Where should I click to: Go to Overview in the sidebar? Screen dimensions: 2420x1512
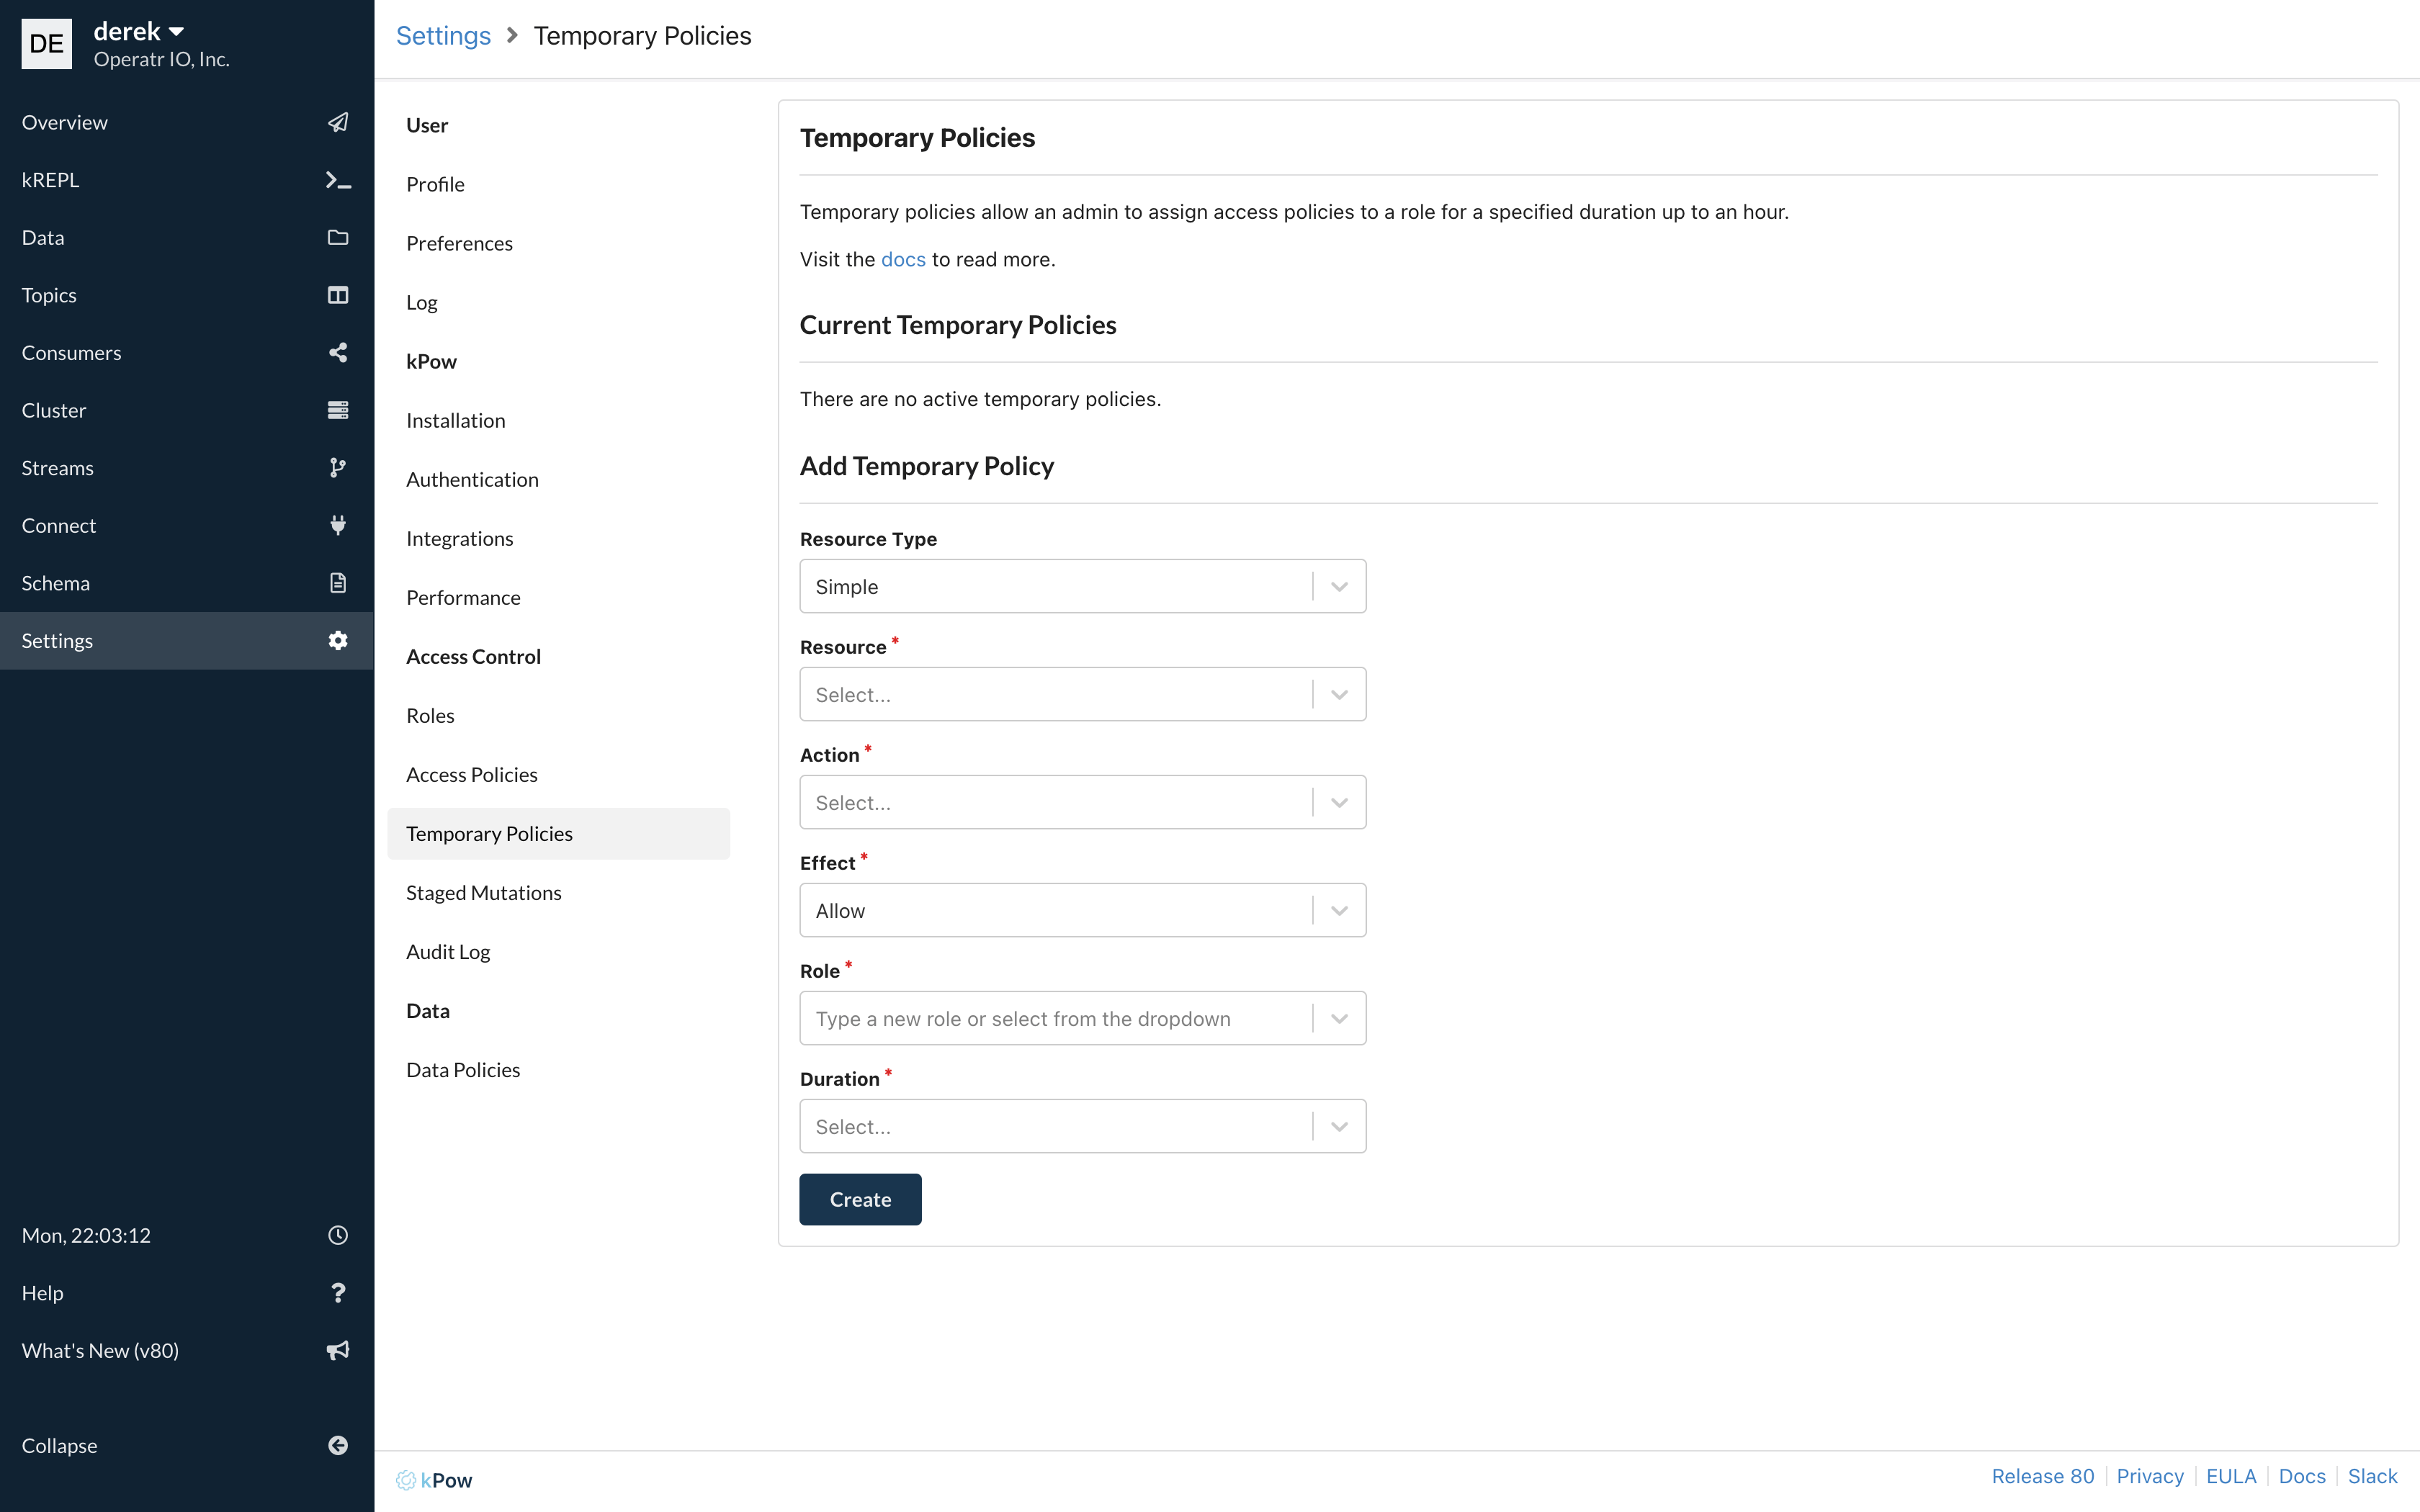(187, 122)
